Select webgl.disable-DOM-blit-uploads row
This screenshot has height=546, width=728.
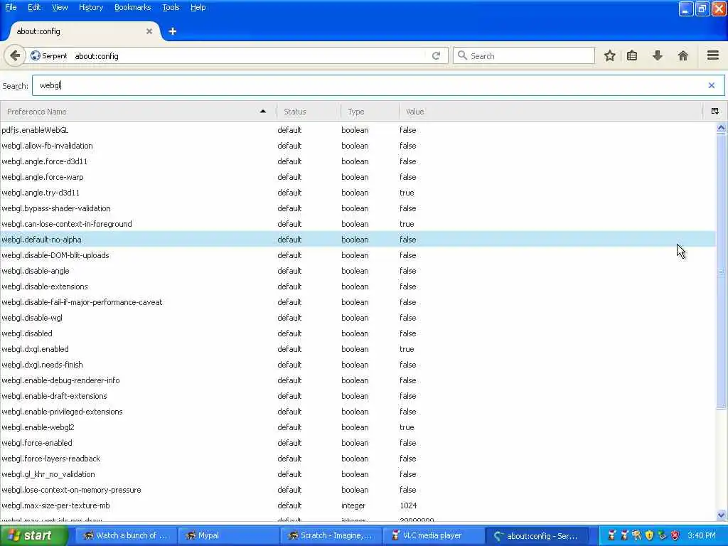(358, 255)
